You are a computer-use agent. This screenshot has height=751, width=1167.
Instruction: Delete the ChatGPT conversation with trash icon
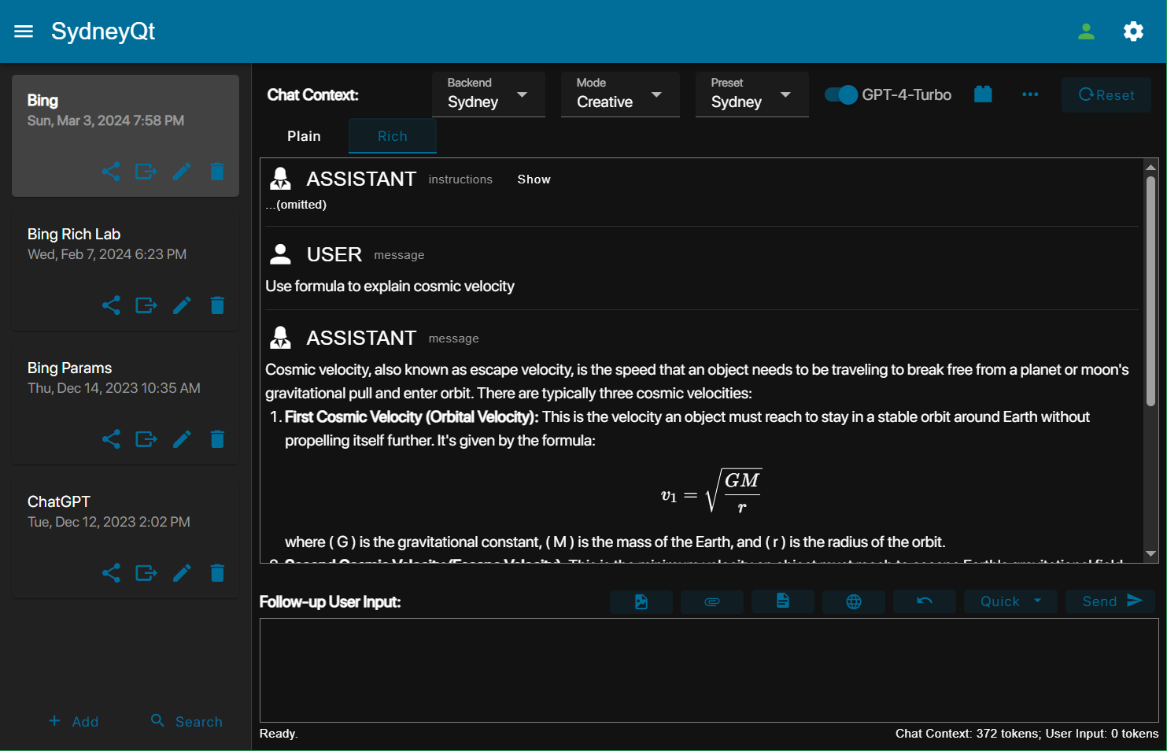[217, 573]
